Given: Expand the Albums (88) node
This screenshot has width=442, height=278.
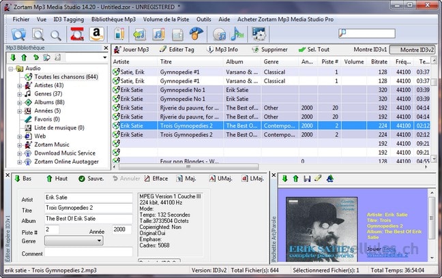Looking at the screenshot, I should click(x=20, y=102).
